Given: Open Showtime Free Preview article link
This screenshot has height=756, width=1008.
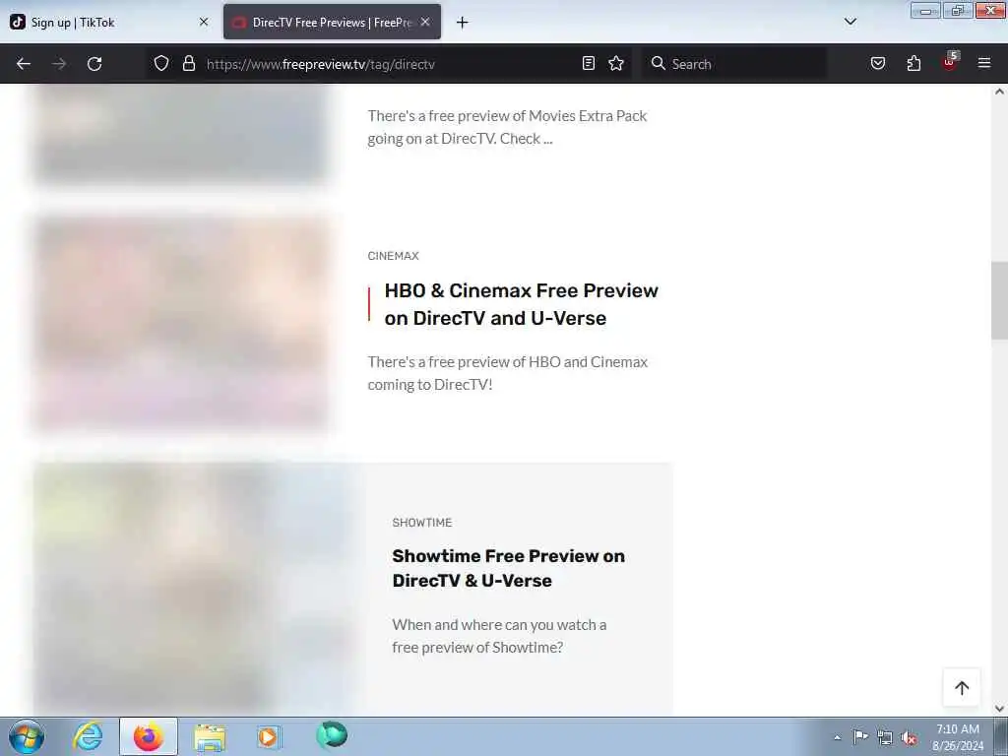Looking at the screenshot, I should point(509,568).
